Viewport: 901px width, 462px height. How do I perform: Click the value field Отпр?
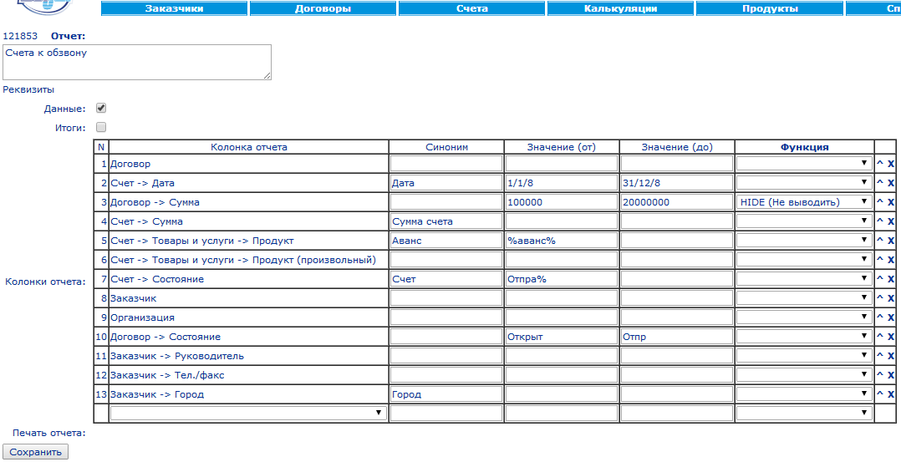point(677,337)
